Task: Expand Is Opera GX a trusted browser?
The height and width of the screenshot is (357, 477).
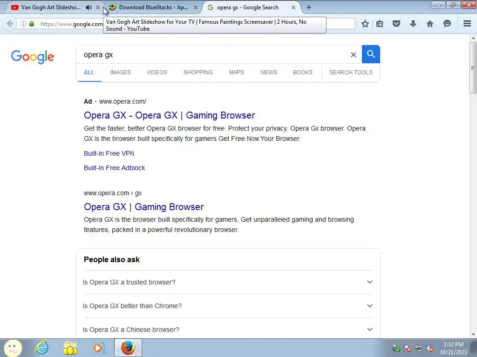Action: coord(228,282)
